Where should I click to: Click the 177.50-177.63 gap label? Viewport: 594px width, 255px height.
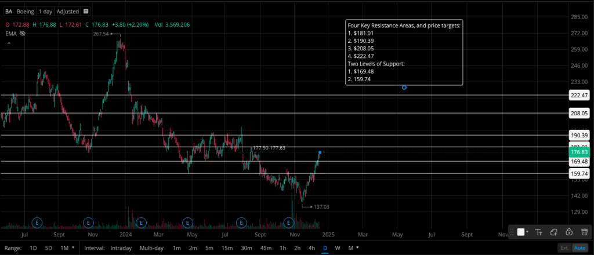(x=269, y=148)
